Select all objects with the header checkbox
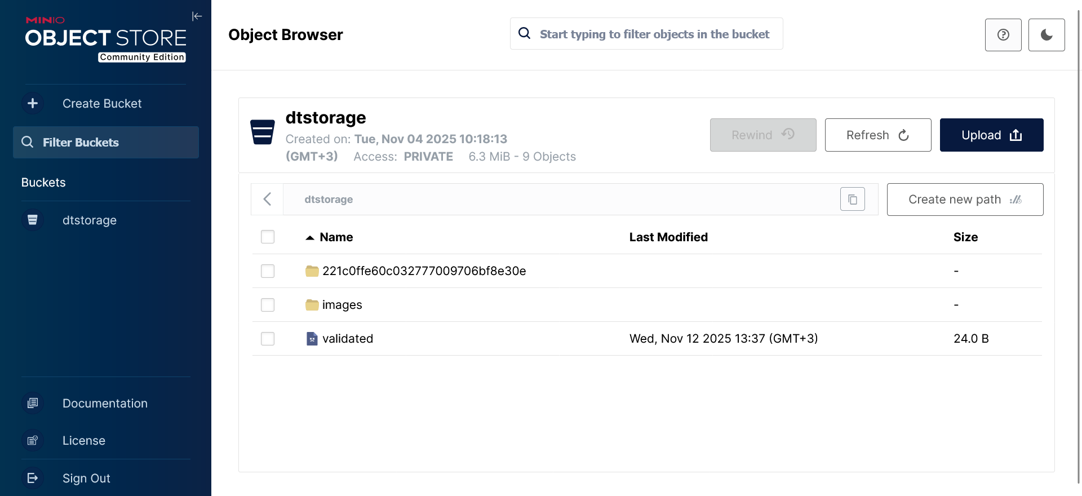Image resolution: width=1082 pixels, height=496 pixels. (268, 237)
